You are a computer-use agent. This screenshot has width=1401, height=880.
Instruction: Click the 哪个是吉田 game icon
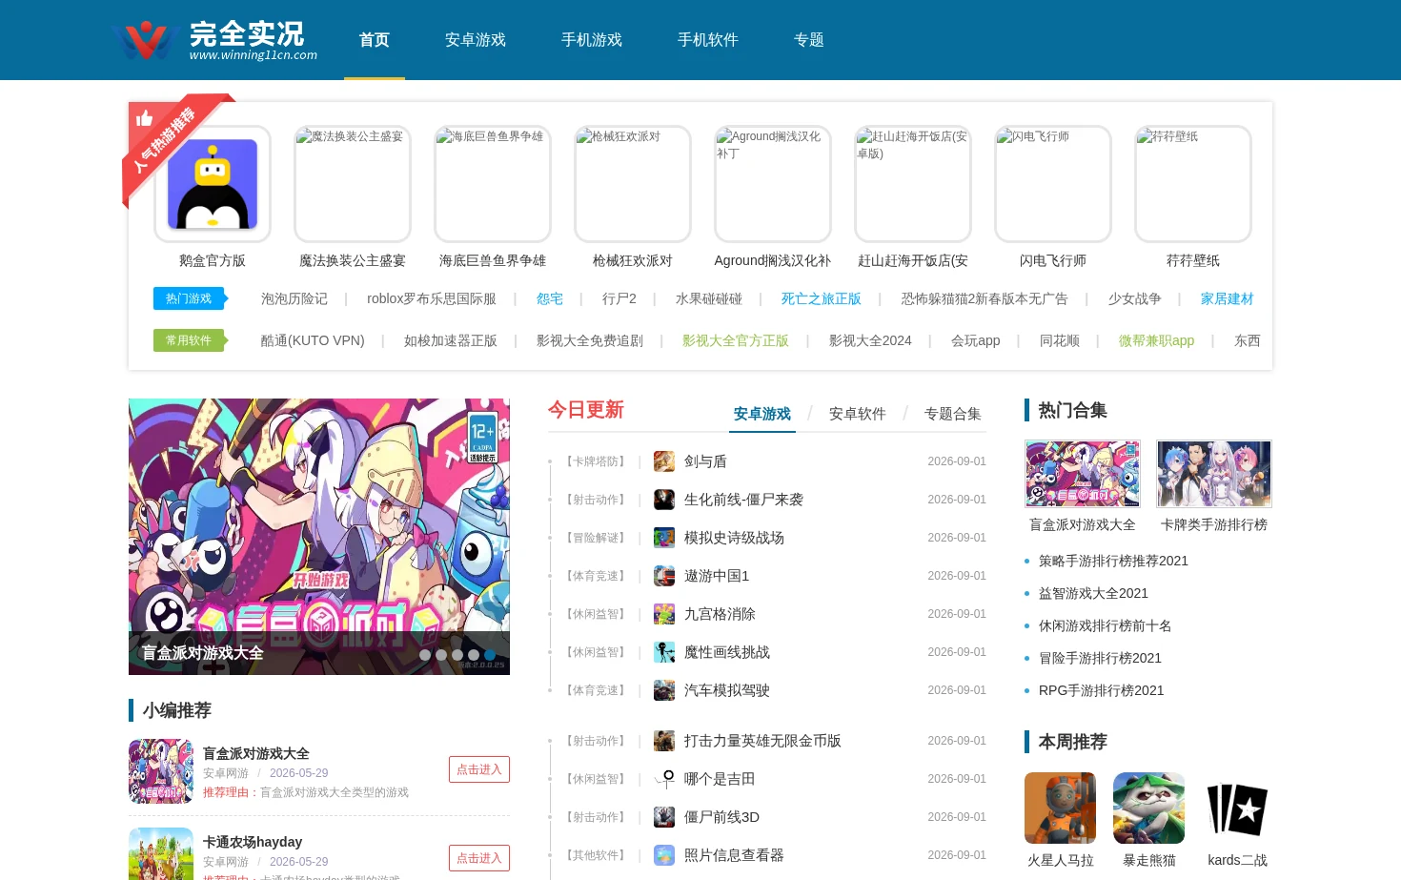(x=664, y=779)
